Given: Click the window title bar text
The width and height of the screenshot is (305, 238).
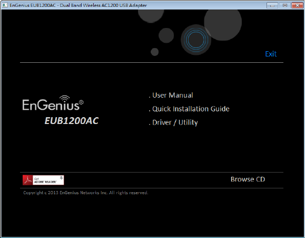Looking at the screenshot, I should pos(78,5).
